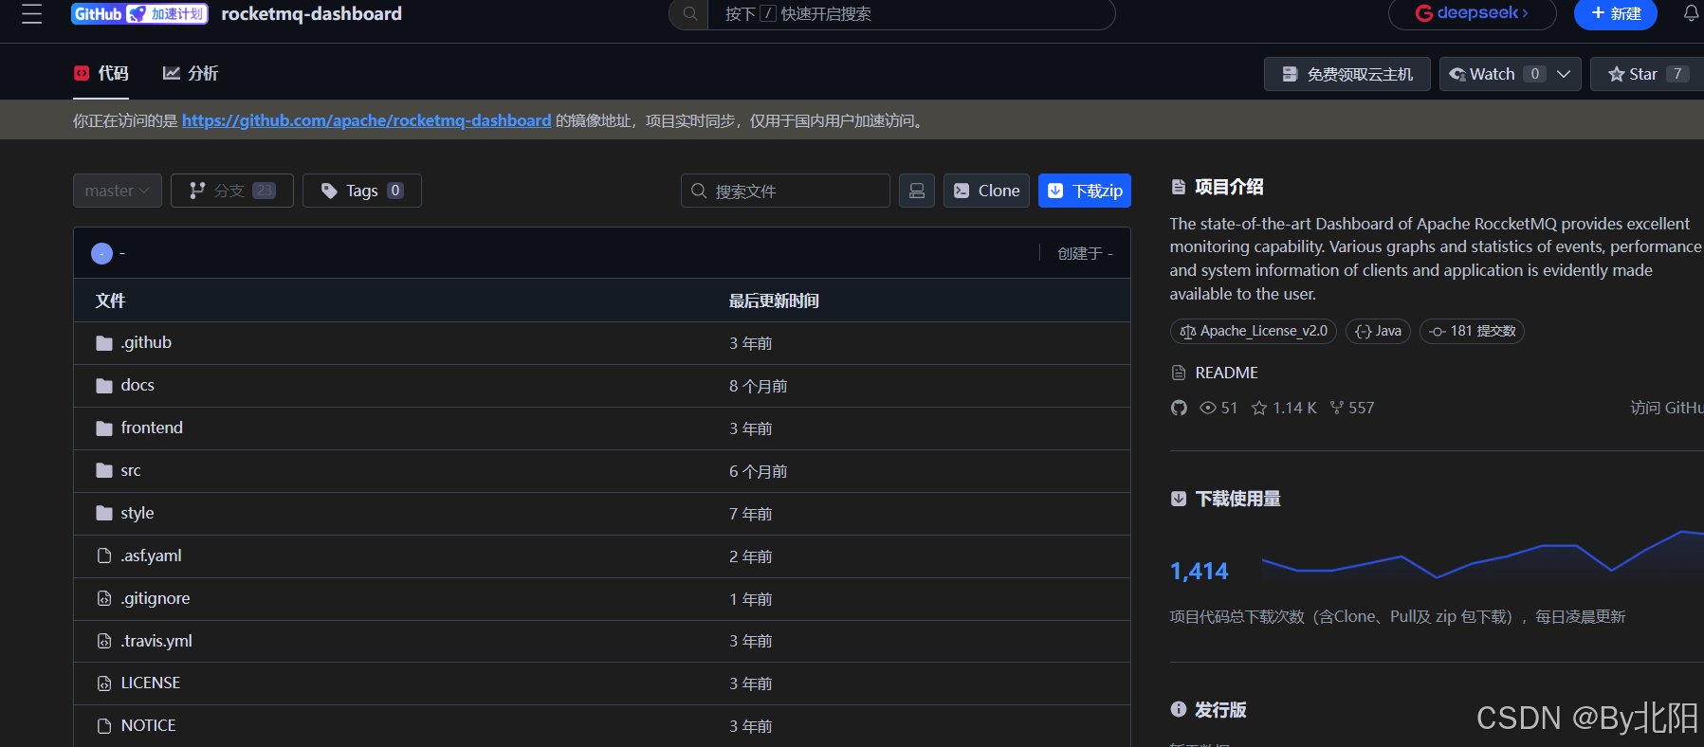
Task: Click the 访问 GitHub link
Action: click(1666, 408)
